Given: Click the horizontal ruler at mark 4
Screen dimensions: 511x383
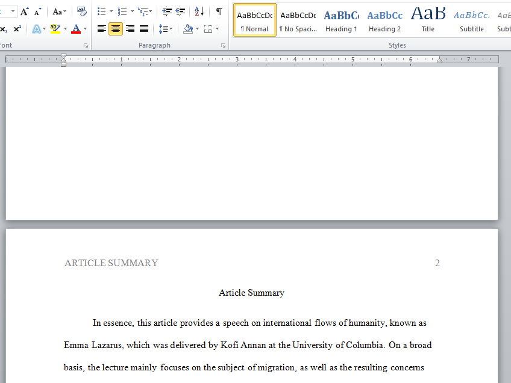Looking at the screenshot, I should point(295,59).
